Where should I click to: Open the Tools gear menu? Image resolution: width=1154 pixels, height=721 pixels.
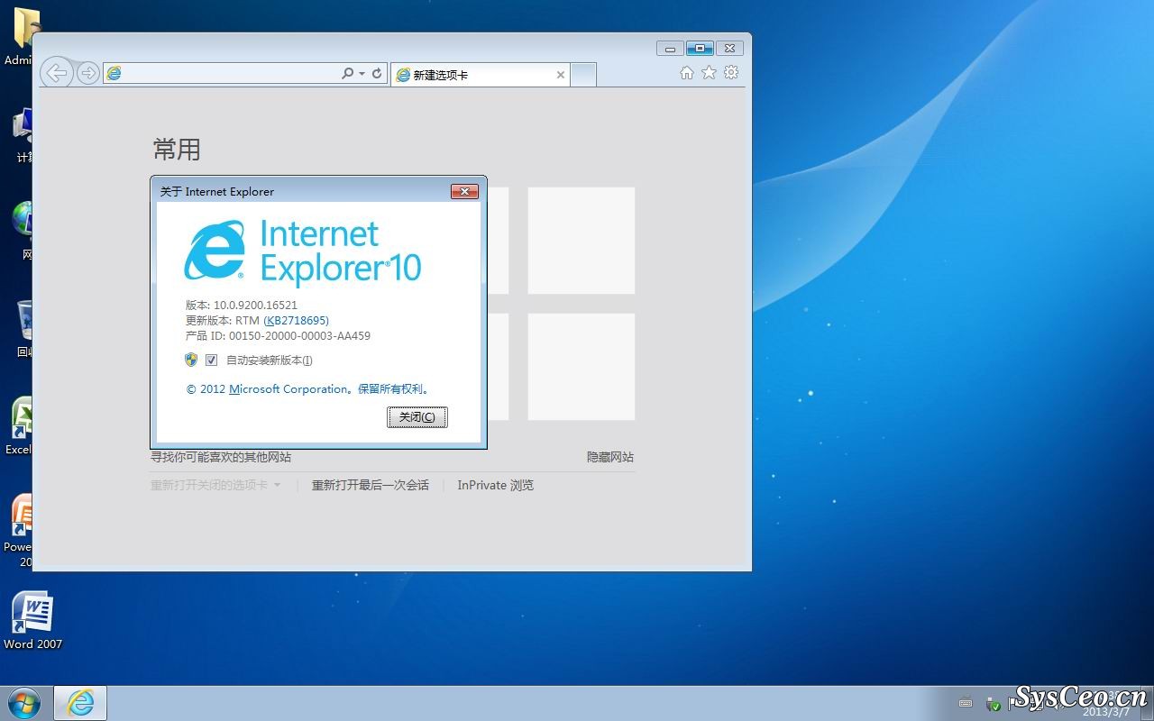[731, 72]
